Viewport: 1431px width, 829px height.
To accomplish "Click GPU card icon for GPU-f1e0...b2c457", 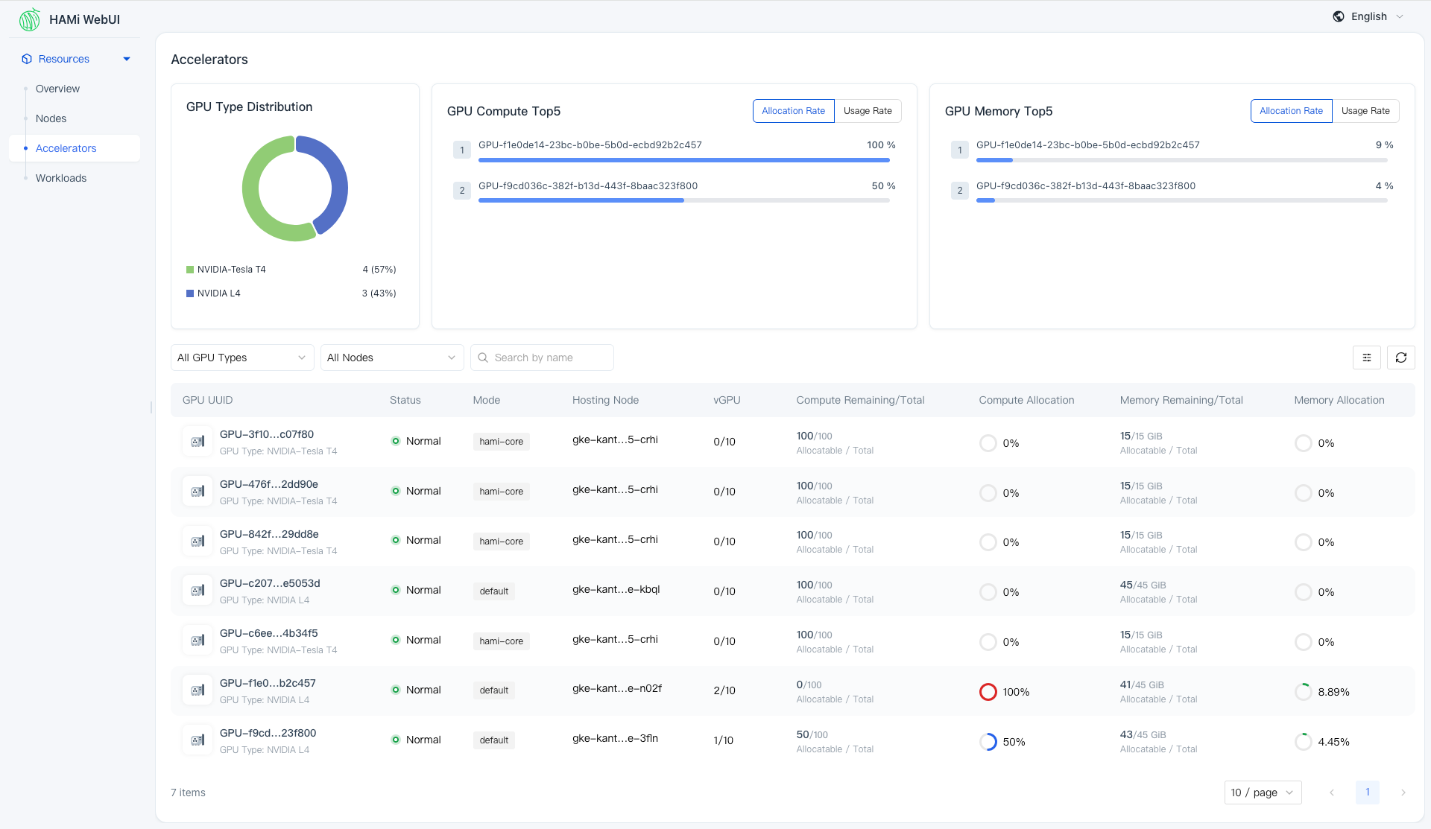I will pos(198,690).
